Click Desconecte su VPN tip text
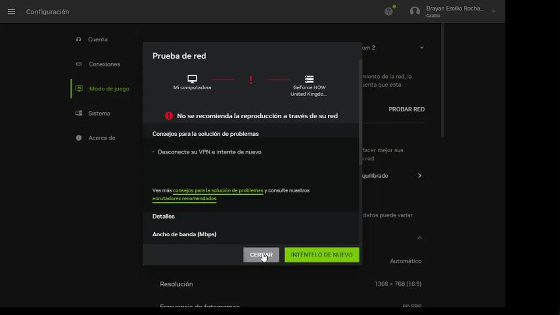 210,152
